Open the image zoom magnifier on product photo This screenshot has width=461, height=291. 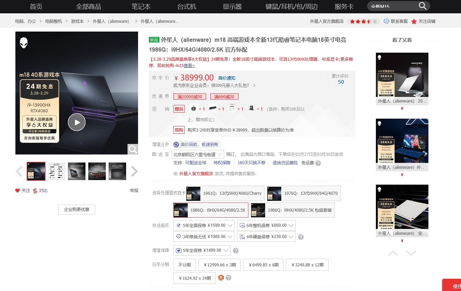(x=133, y=149)
